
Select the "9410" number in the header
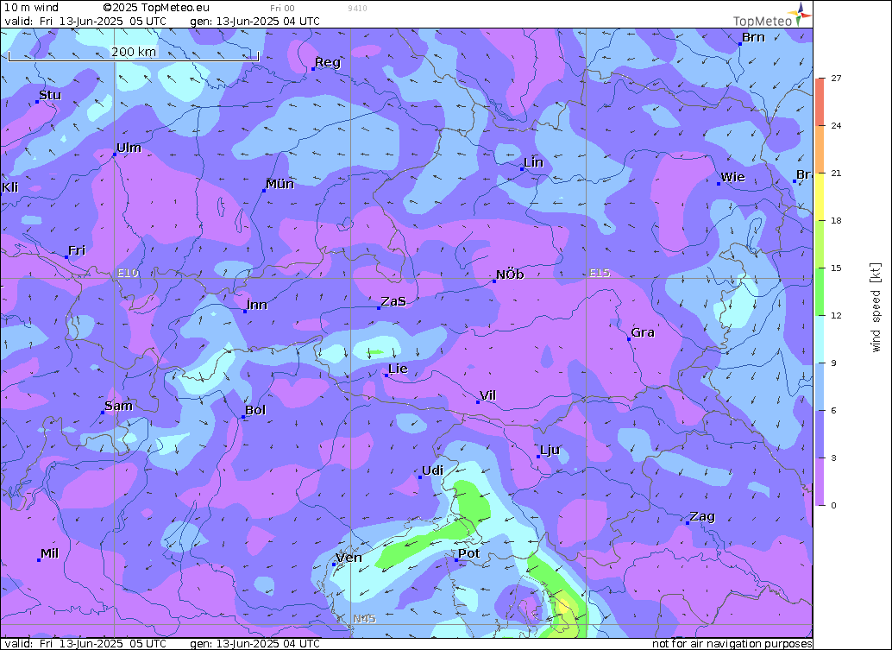[357, 9]
